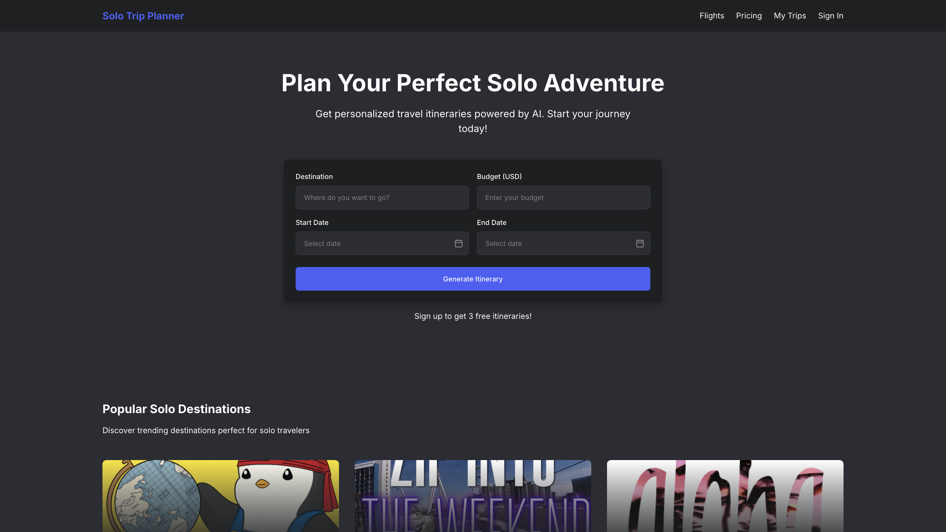Open the Pricing page
This screenshot has height=532, width=946.
[x=749, y=15]
